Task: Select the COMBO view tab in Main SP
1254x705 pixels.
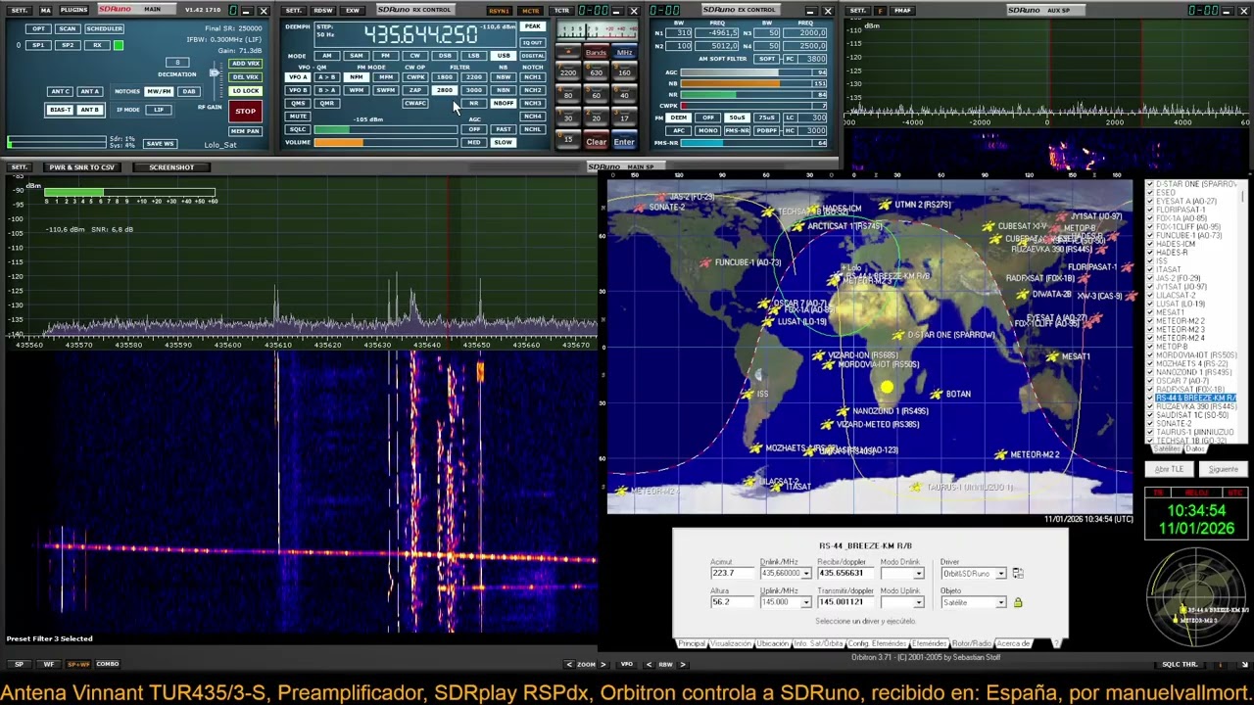Action: click(x=107, y=664)
